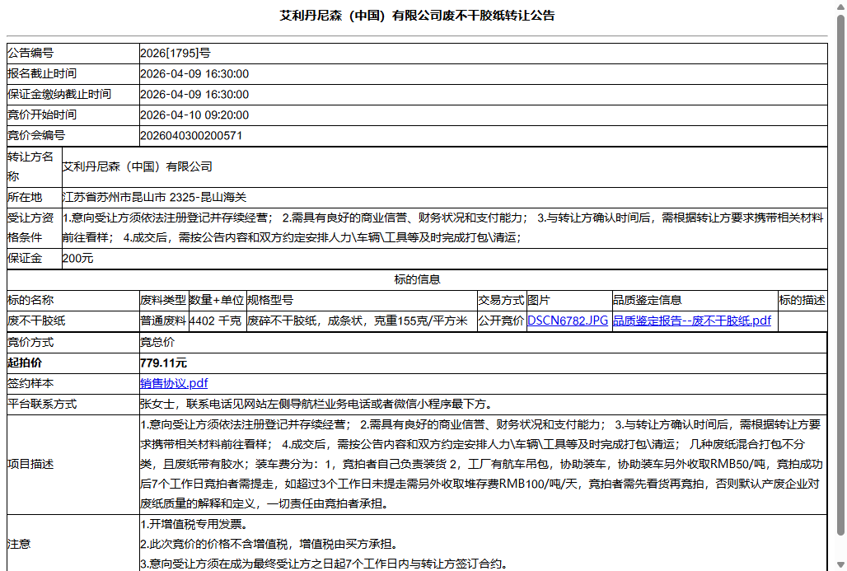Open 品质鉴定报告--废不干胶纸.pdf link
Viewport: 847px width, 571px height.
(691, 321)
